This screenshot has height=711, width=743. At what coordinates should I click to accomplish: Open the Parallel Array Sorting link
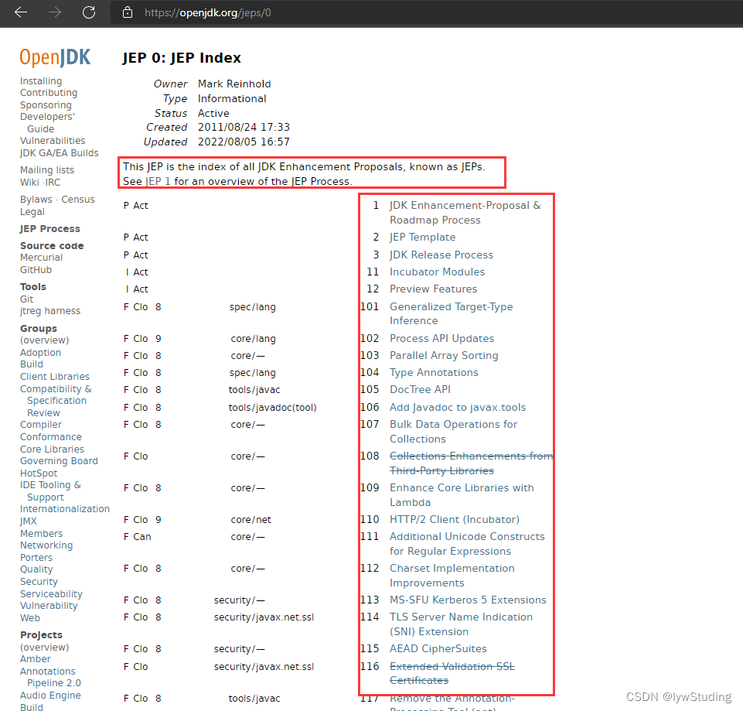[x=444, y=356]
